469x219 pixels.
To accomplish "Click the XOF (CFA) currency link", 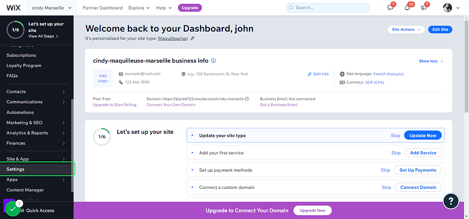I will [x=374, y=82].
